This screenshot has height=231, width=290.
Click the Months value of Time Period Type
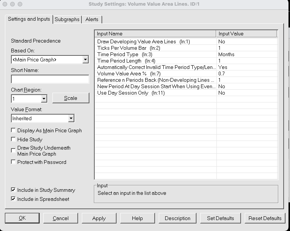pos(226,54)
